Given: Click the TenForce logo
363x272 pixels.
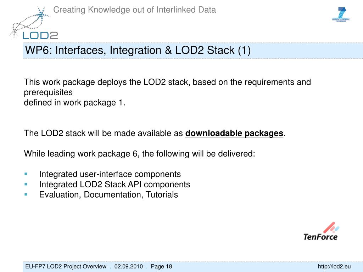Looking at the screenshot, I should (321, 231).
